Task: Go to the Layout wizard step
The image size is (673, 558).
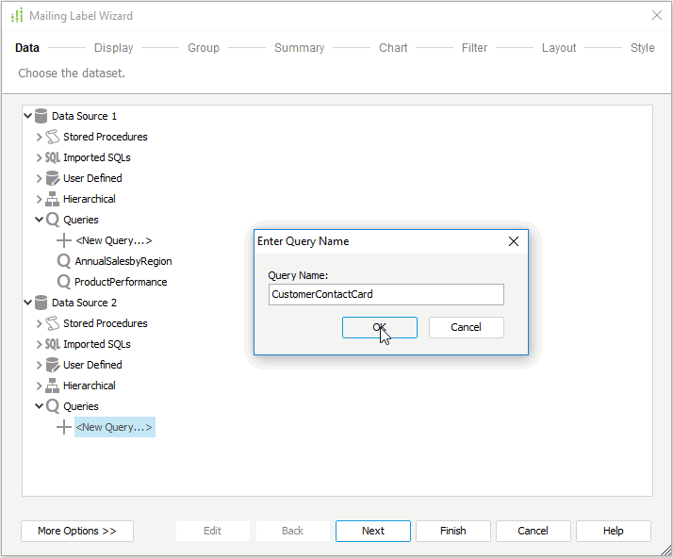Action: (x=558, y=48)
